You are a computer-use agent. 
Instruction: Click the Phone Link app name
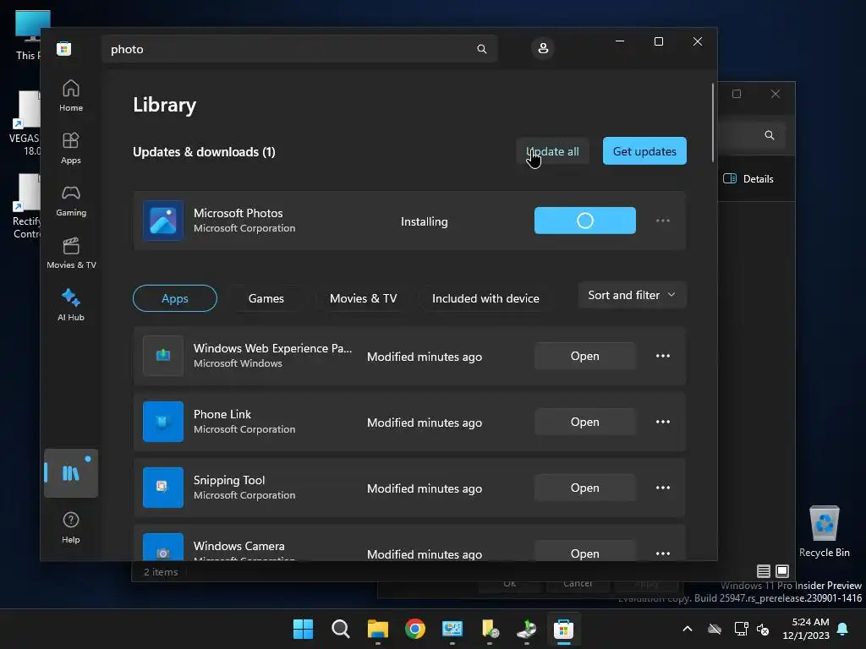tap(222, 414)
